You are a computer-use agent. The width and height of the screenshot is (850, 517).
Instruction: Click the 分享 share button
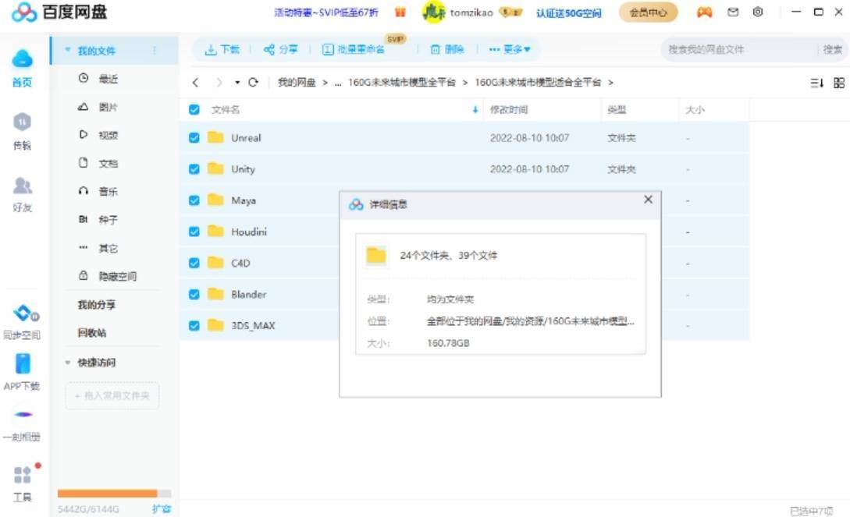point(280,50)
